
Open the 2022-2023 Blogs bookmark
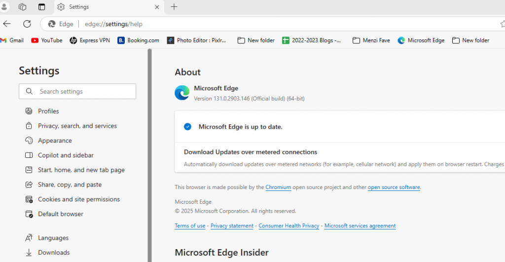click(312, 40)
